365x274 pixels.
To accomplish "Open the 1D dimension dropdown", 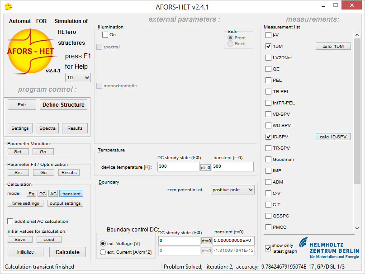I will (78, 77).
